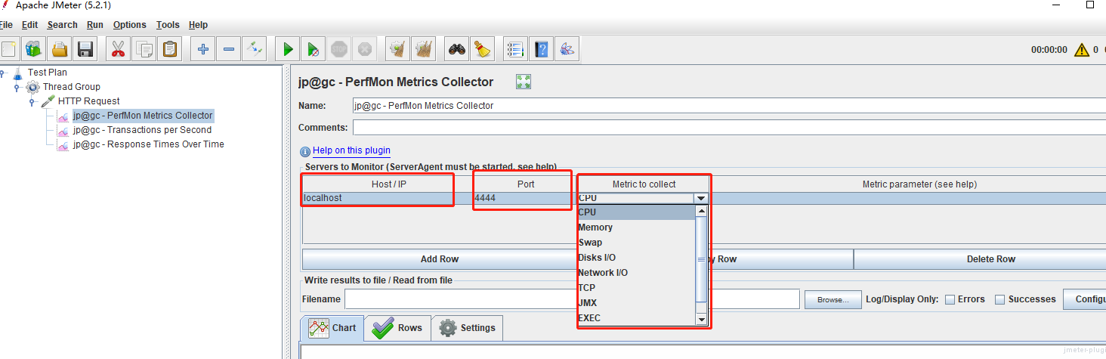Viewport: 1106px width, 359px height.
Task: Start the test with green play icon
Action: click(x=287, y=50)
